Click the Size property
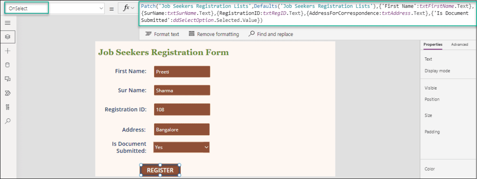 click(x=429, y=116)
